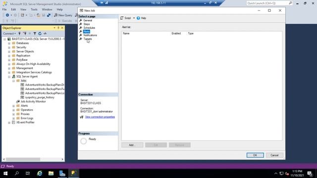Select the Notifications page

tap(90, 35)
